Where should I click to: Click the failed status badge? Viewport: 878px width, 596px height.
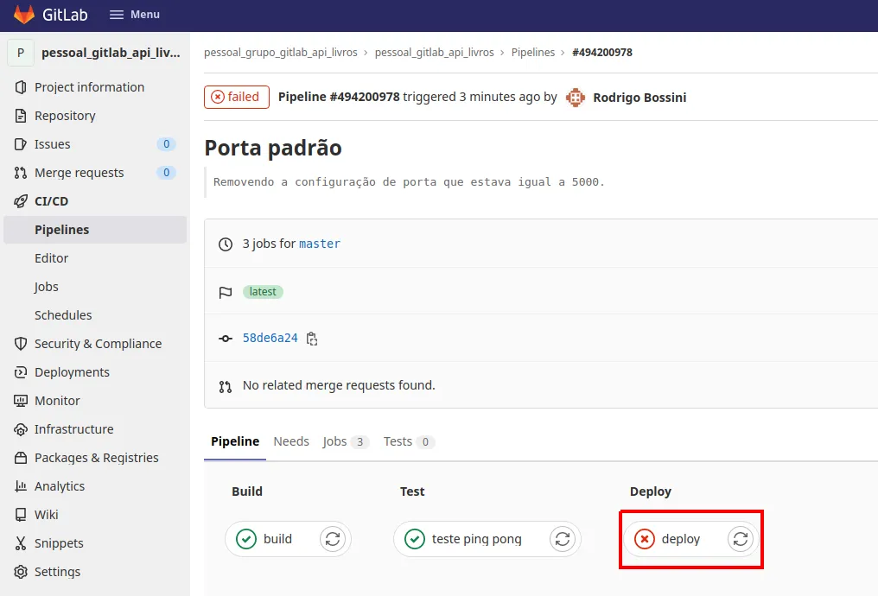tap(236, 98)
